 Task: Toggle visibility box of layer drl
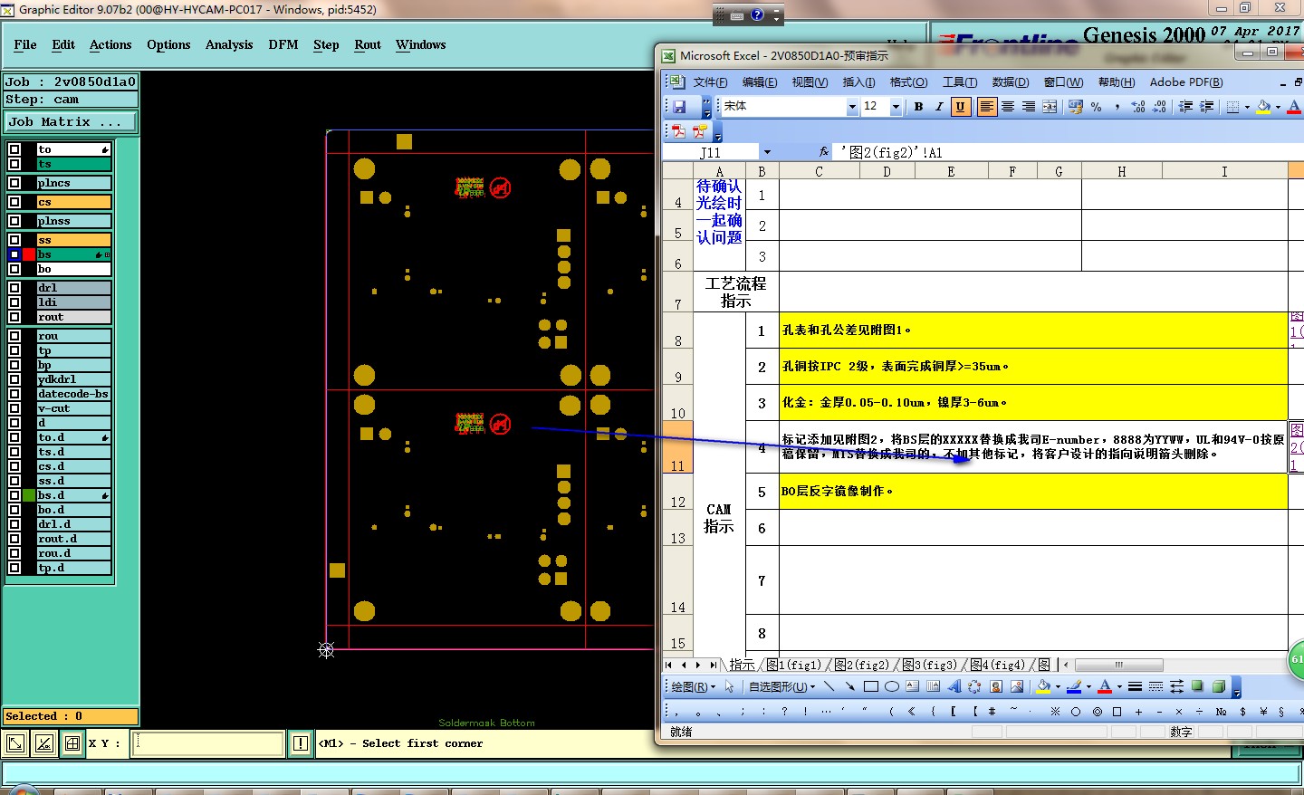pyautogui.click(x=14, y=288)
